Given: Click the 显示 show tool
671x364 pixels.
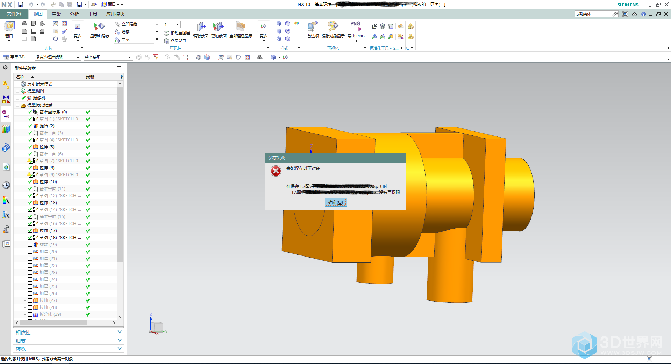Looking at the screenshot, I should [x=122, y=39].
